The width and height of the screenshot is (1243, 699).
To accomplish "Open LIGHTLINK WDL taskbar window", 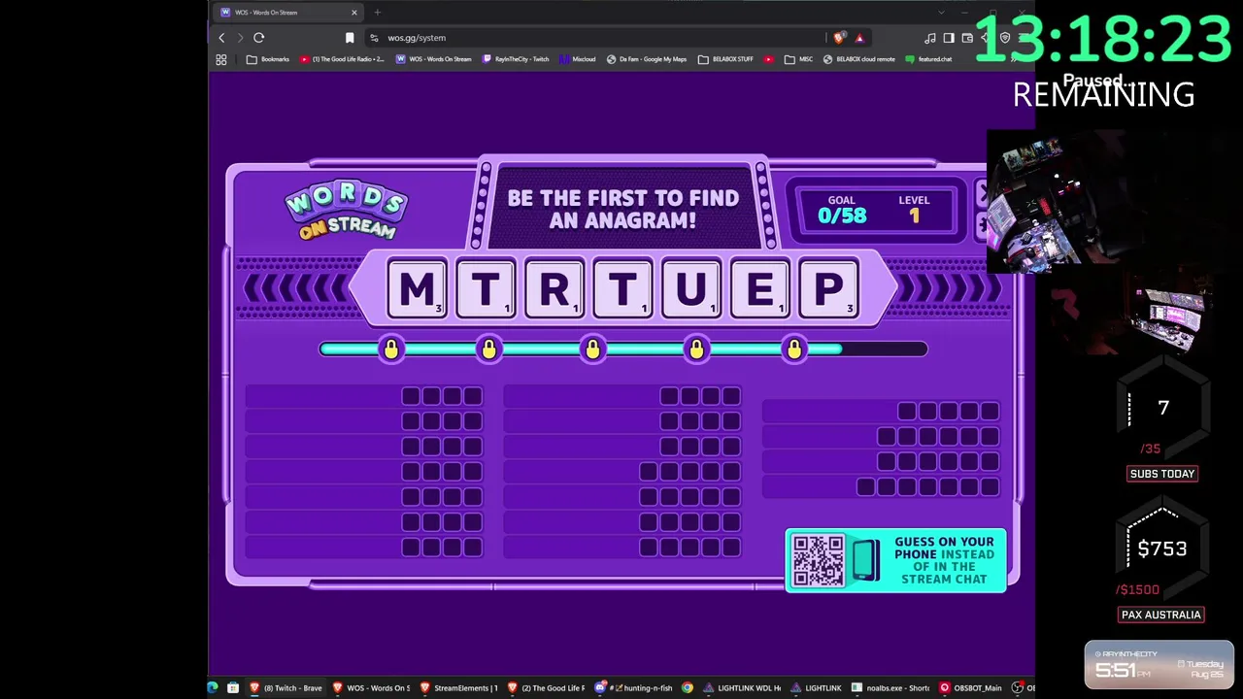I will click(x=742, y=688).
